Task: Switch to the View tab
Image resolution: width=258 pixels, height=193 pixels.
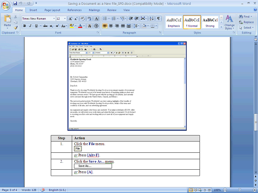Action: pyautogui.click(x=127, y=10)
